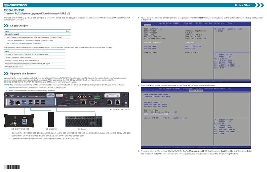The height and width of the screenshot is (172, 267).
Task: Click 'F1: General Help' in the second BIOS screen
Action: point(223,128)
